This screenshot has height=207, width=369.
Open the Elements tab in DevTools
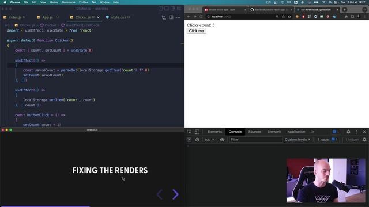pos(214,132)
